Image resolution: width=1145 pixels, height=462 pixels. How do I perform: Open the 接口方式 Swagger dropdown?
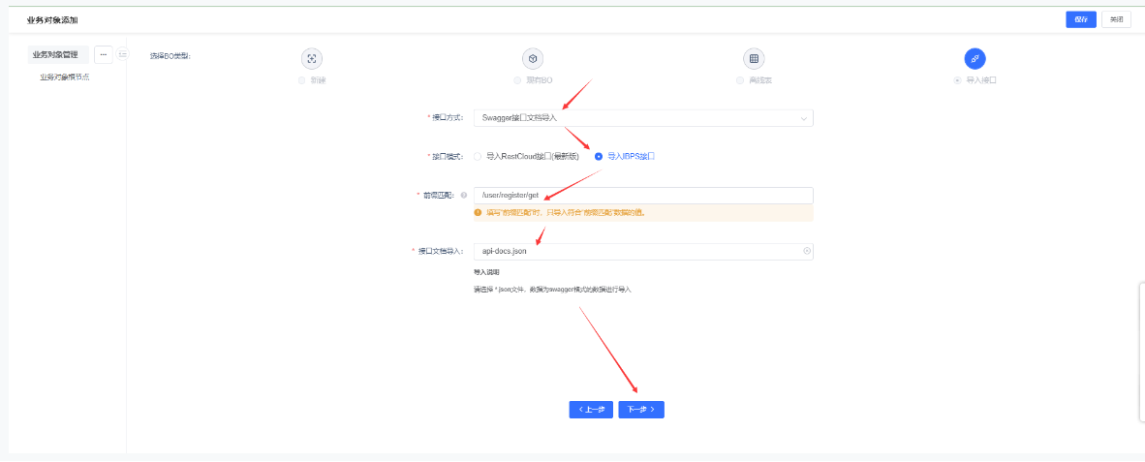point(643,118)
